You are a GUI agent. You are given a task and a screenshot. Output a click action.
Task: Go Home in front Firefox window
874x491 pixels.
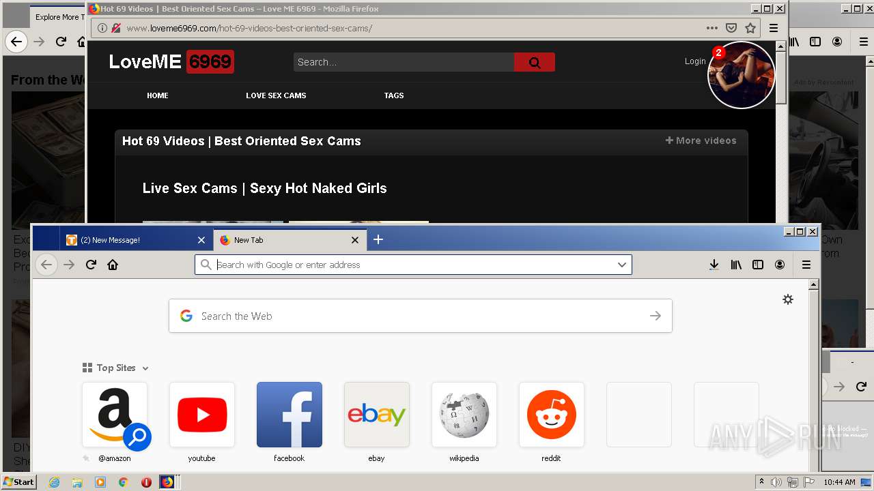(x=113, y=265)
